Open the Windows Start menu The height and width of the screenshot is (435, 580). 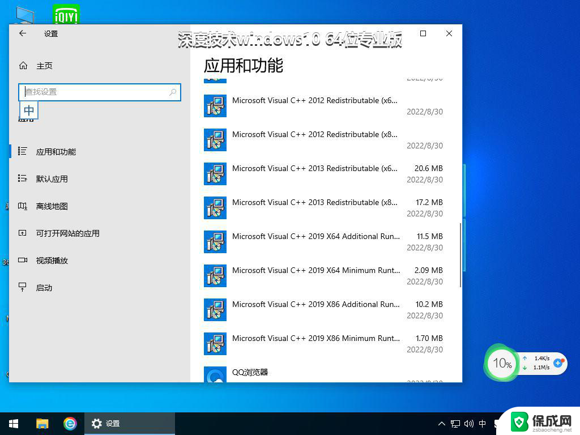pos(14,424)
